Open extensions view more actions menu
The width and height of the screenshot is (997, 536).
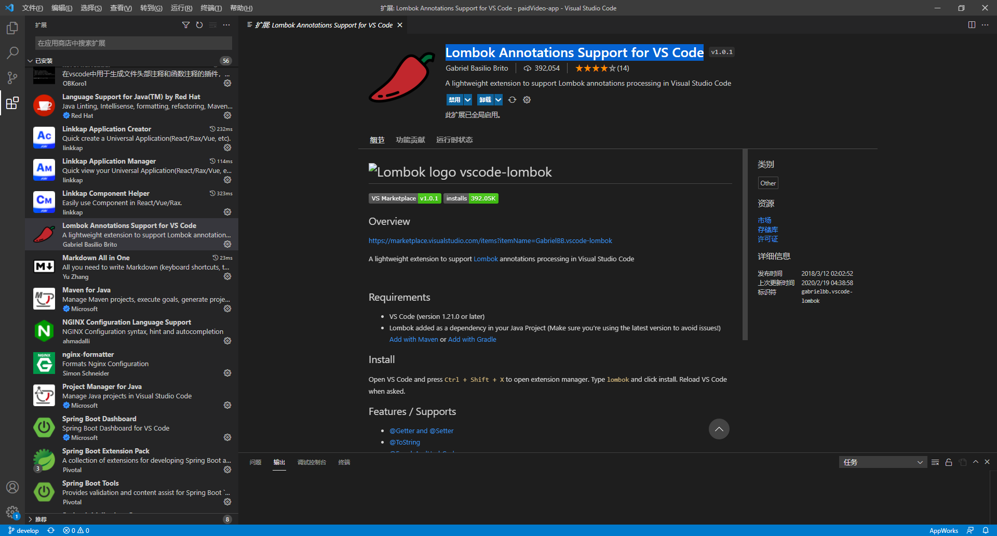tap(226, 25)
